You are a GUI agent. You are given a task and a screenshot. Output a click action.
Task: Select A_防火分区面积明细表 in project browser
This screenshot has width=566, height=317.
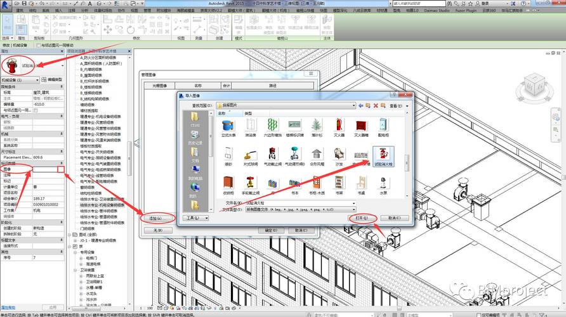(x=98, y=57)
